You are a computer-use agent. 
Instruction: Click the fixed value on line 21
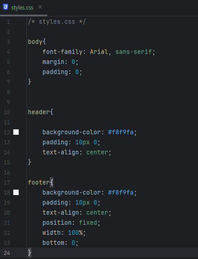[88, 222]
